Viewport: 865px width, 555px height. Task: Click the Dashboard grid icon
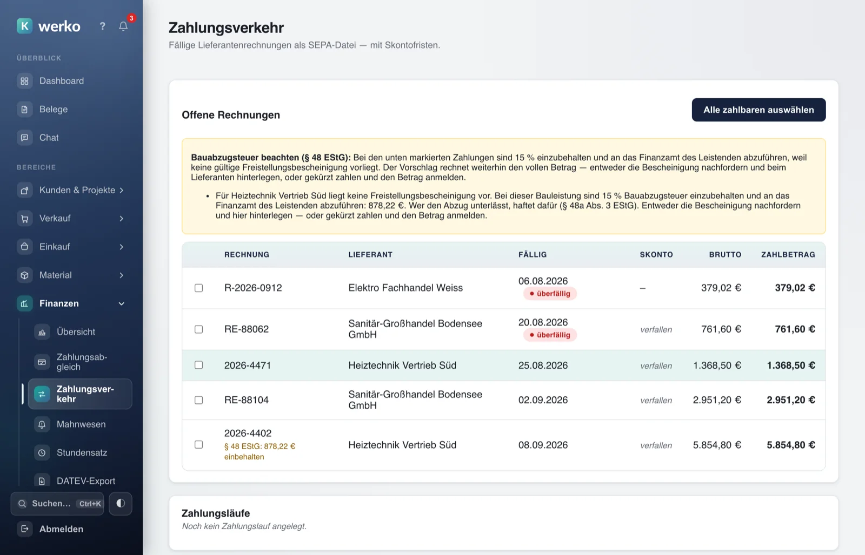24,81
